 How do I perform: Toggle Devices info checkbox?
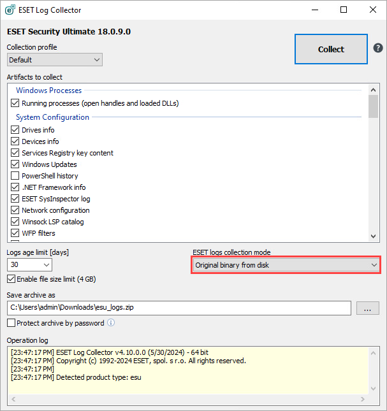[15, 141]
